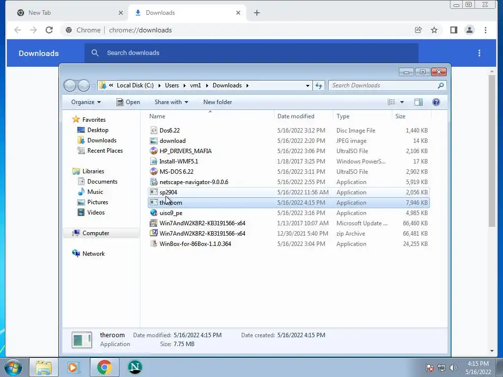
Task: Sort by the Type column
Action: tap(363, 116)
